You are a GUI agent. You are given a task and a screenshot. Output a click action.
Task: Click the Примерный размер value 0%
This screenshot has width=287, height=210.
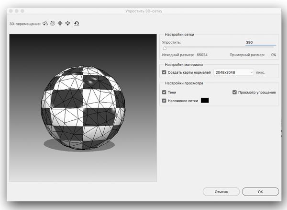(x=274, y=55)
